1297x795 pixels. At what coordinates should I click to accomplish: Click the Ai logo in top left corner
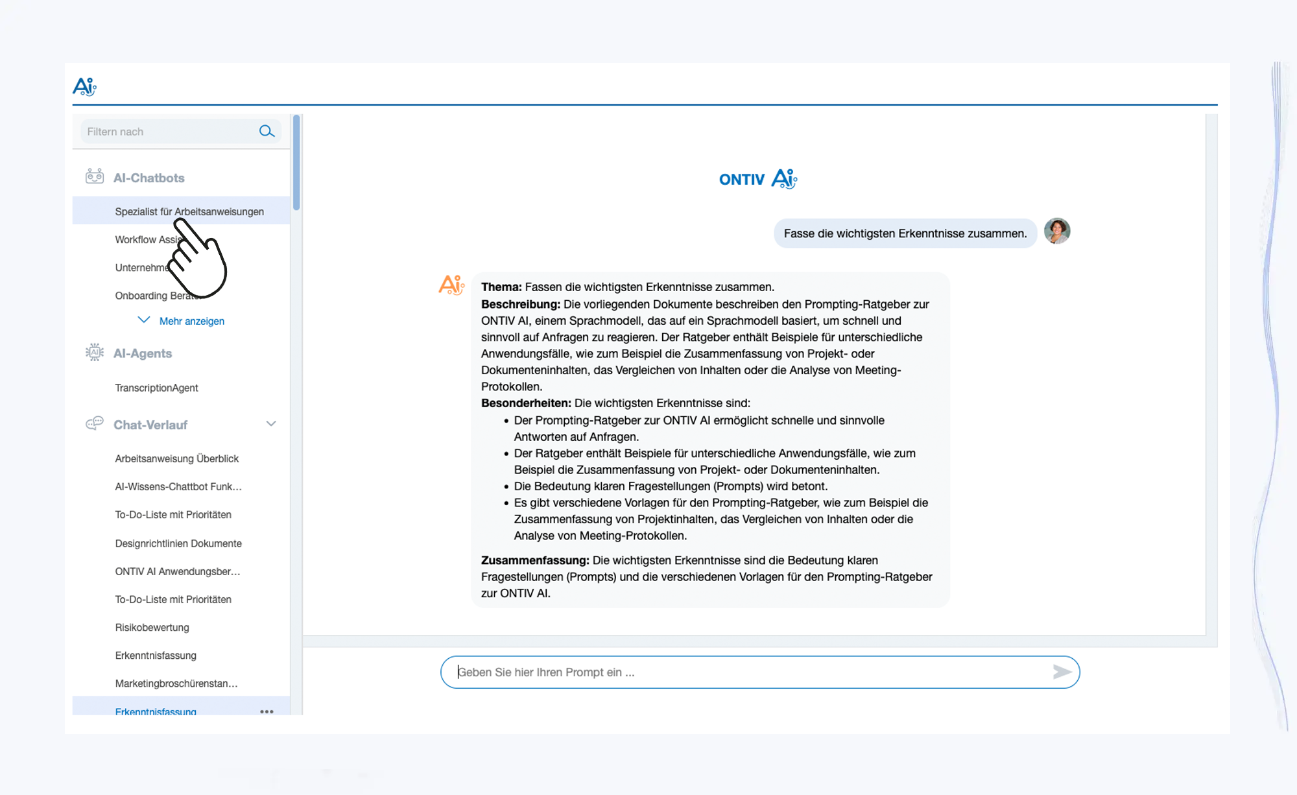(84, 86)
